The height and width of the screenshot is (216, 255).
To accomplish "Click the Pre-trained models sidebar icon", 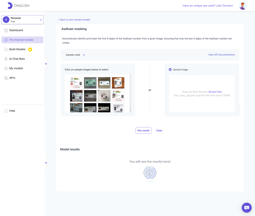I will pyautogui.click(x=6, y=40).
